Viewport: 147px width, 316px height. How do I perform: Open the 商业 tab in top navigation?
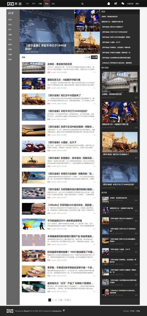coord(46,4)
